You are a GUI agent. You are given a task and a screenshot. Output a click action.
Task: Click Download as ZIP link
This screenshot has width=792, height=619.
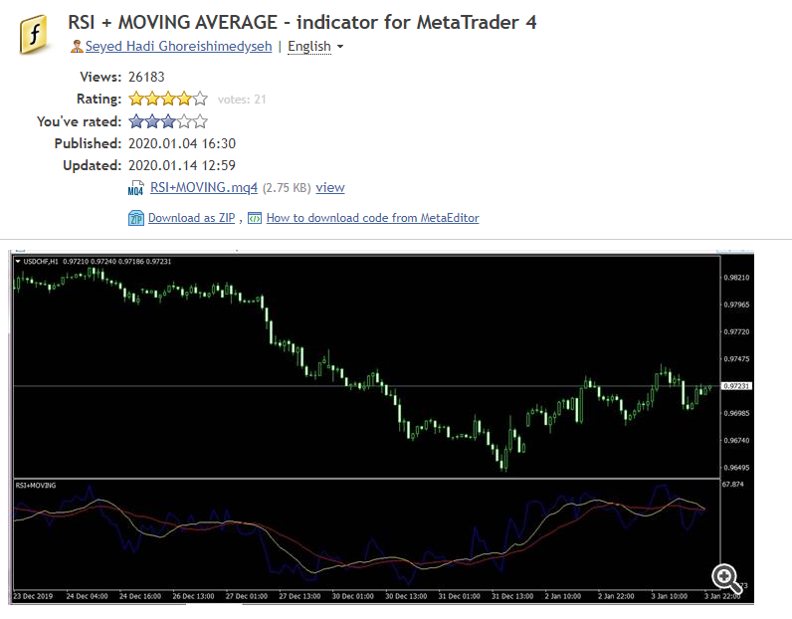pos(191,218)
